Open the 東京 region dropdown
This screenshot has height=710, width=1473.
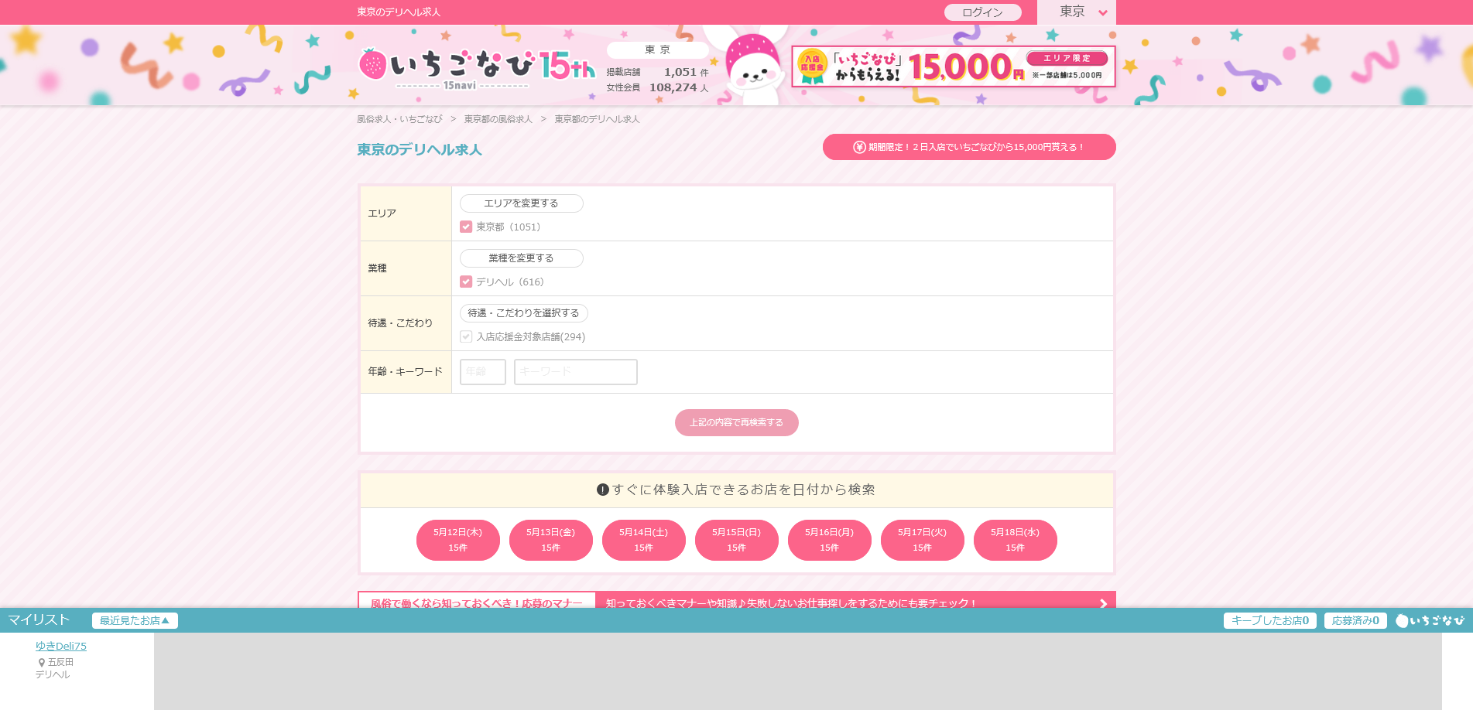click(x=1077, y=12)
